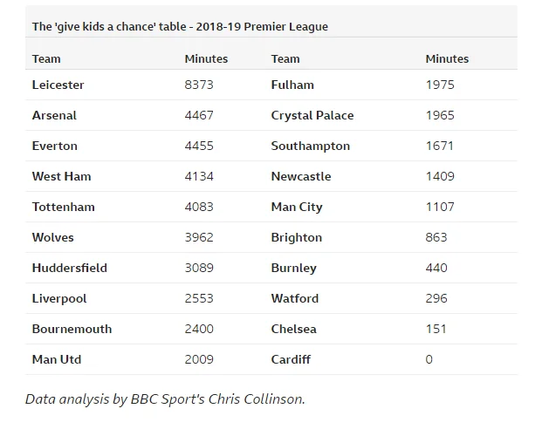Viewport: 542px width, 436px height.
Task: Click the Southampton team cell
Action: coord(310,146)
